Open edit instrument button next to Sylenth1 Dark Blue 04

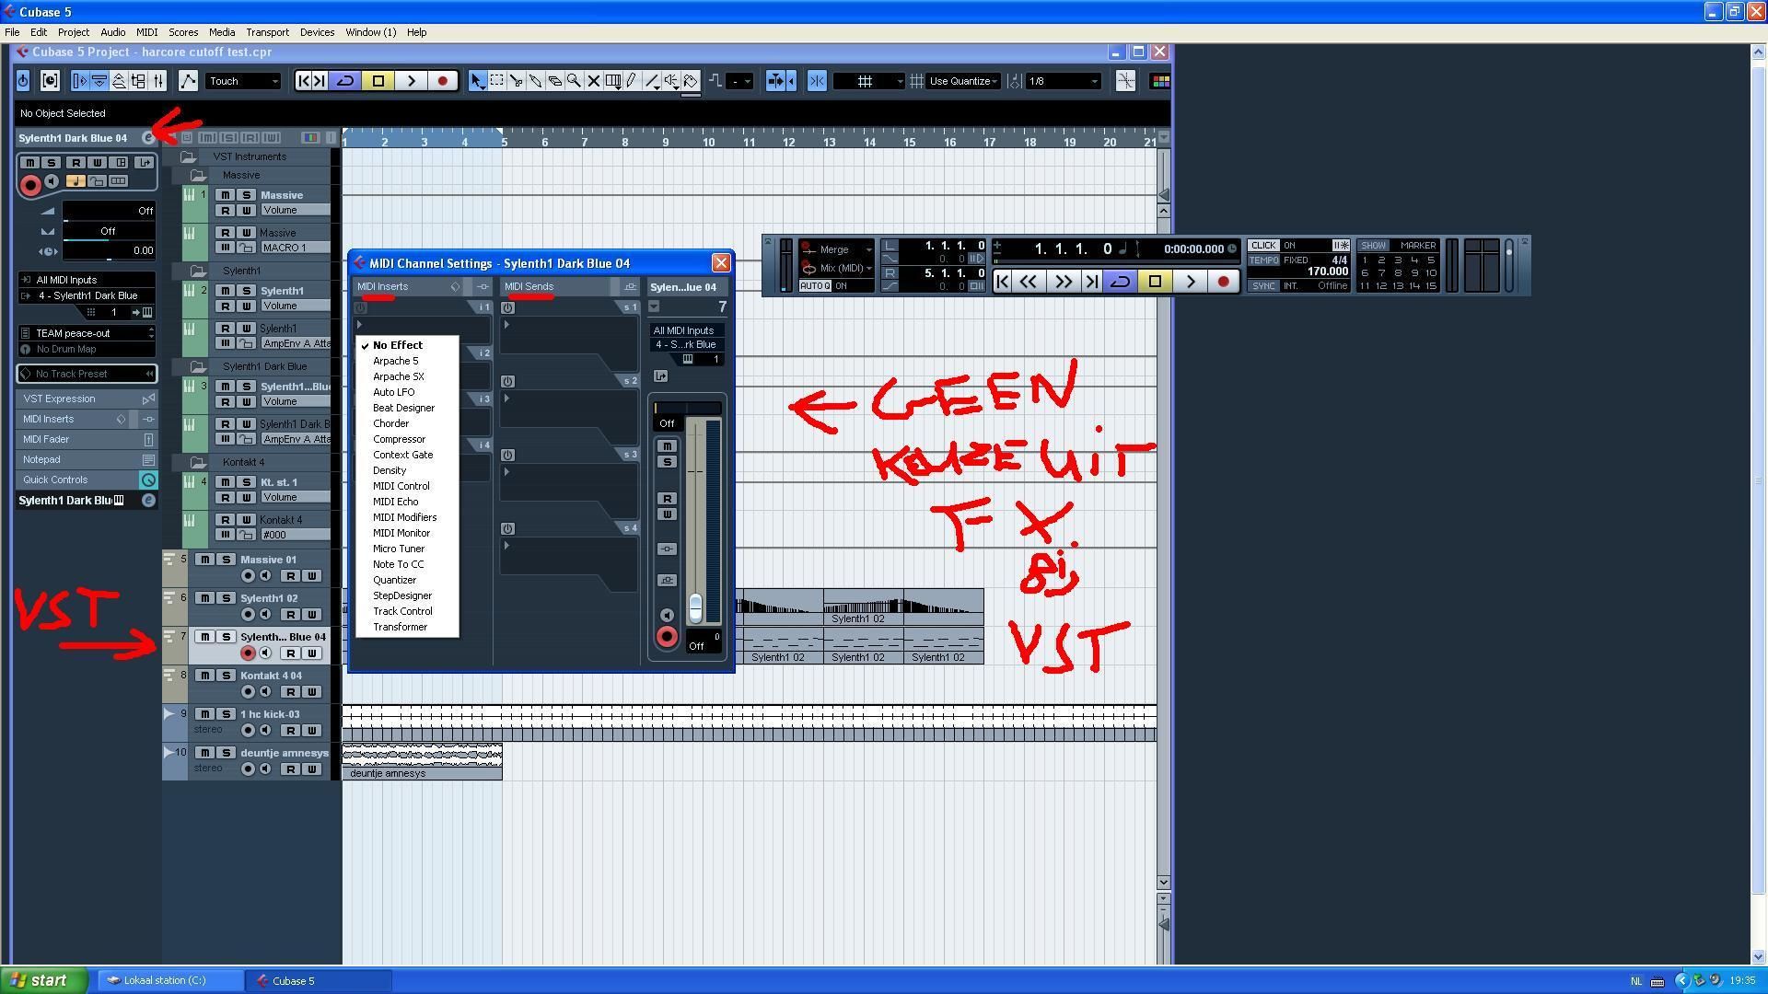point(148,138)
